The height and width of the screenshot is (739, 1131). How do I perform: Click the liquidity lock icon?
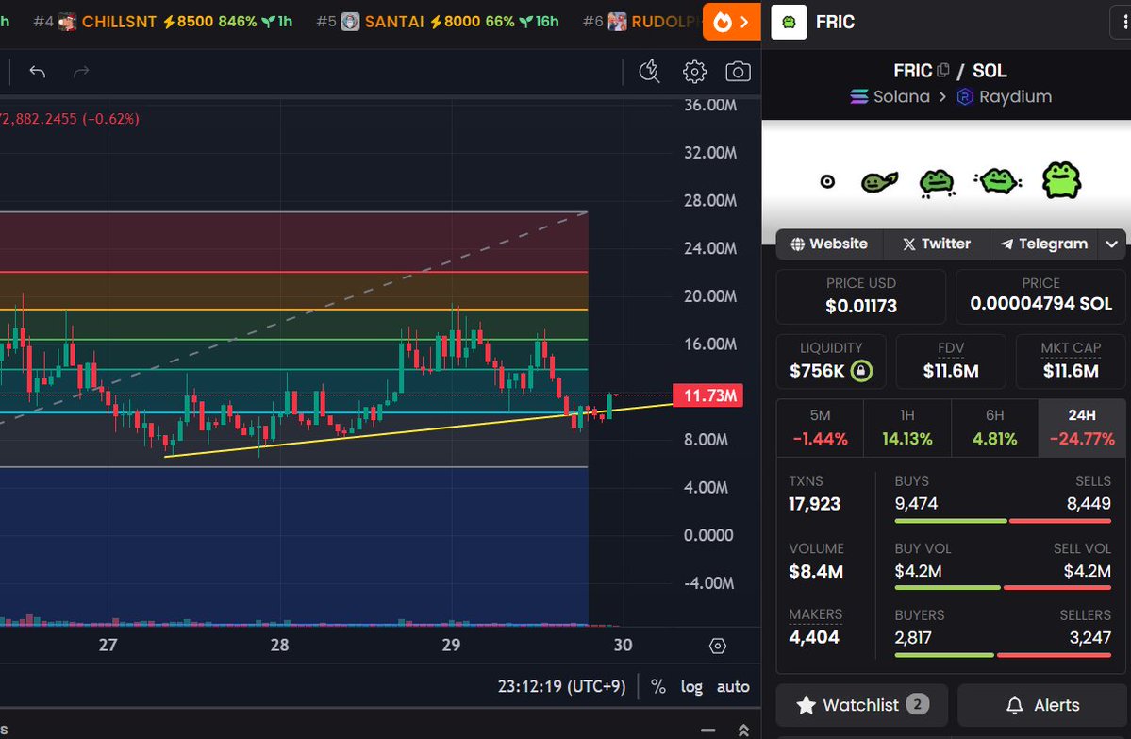(861, 371)
